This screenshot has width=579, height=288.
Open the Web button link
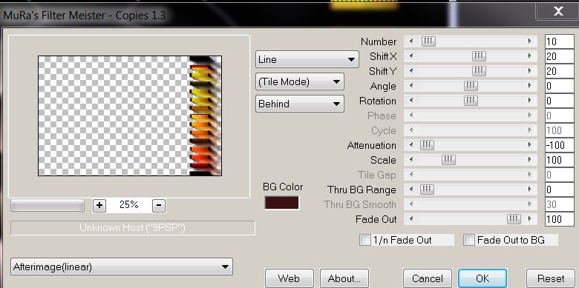click(x=289, y=278)
